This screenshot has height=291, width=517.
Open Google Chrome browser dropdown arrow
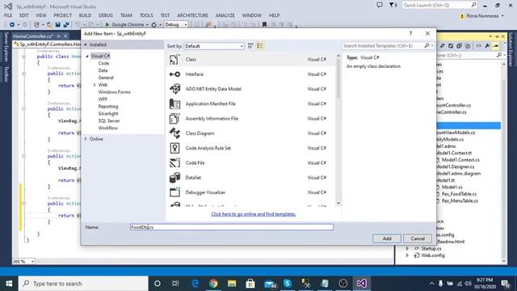pyautogui.click(x=147, y=25)
